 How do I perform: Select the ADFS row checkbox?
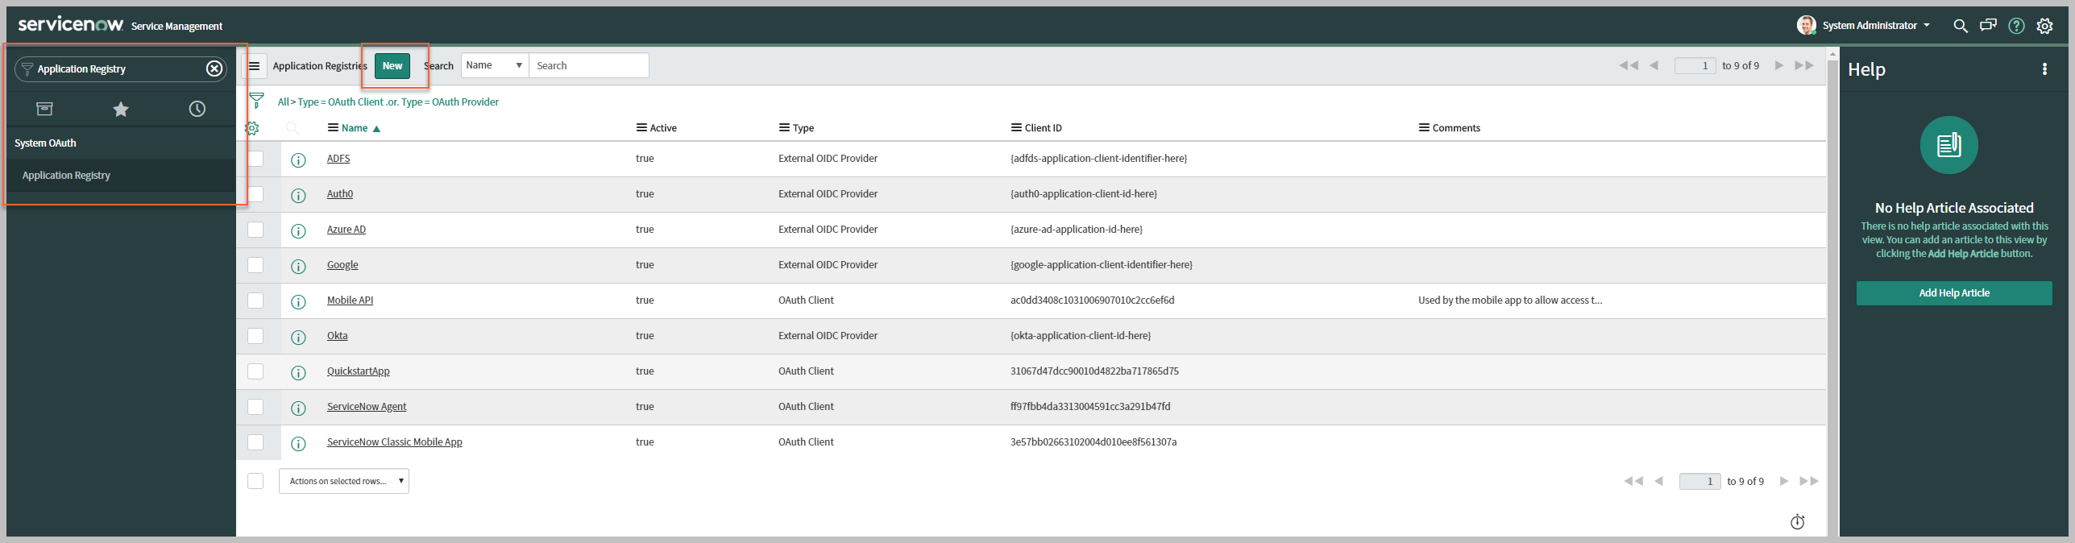click(255, 159)
